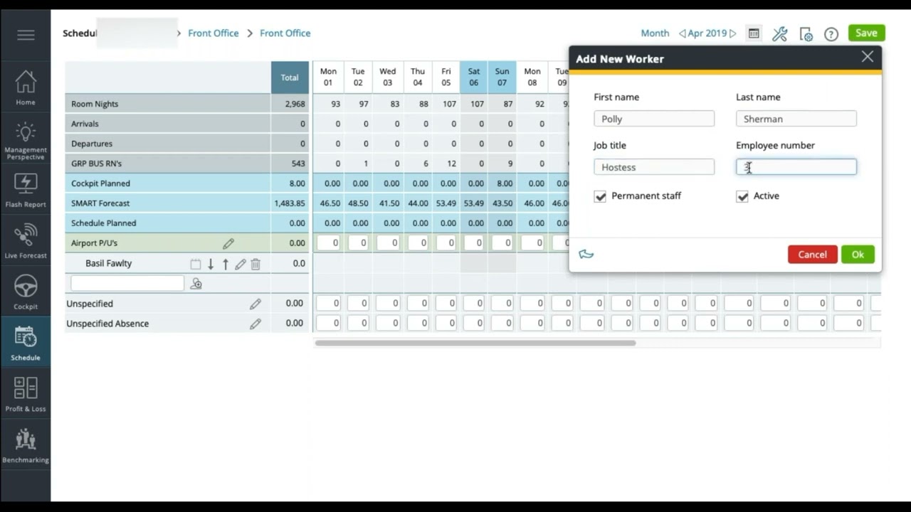This screenshot has width=911, height=512.
Task: Click the add worker icon beside name field
Action: (196, 284)
